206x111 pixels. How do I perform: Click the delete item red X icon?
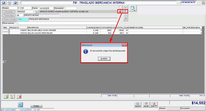(x=19, y=96)
